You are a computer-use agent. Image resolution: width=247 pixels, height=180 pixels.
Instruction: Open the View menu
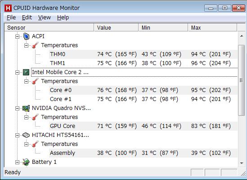click(45, 18)
